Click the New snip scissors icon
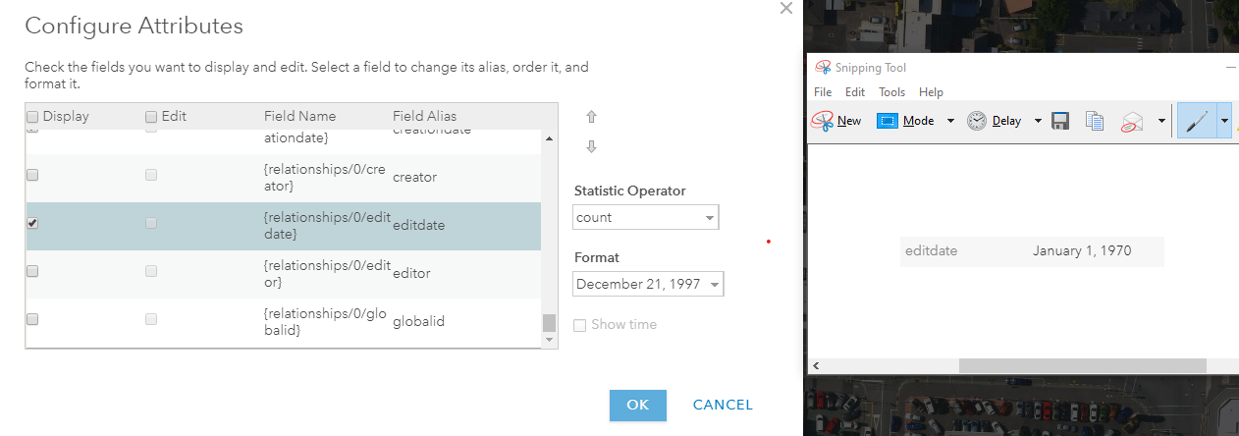This screenshot has height=436, width=1239. 823,121
